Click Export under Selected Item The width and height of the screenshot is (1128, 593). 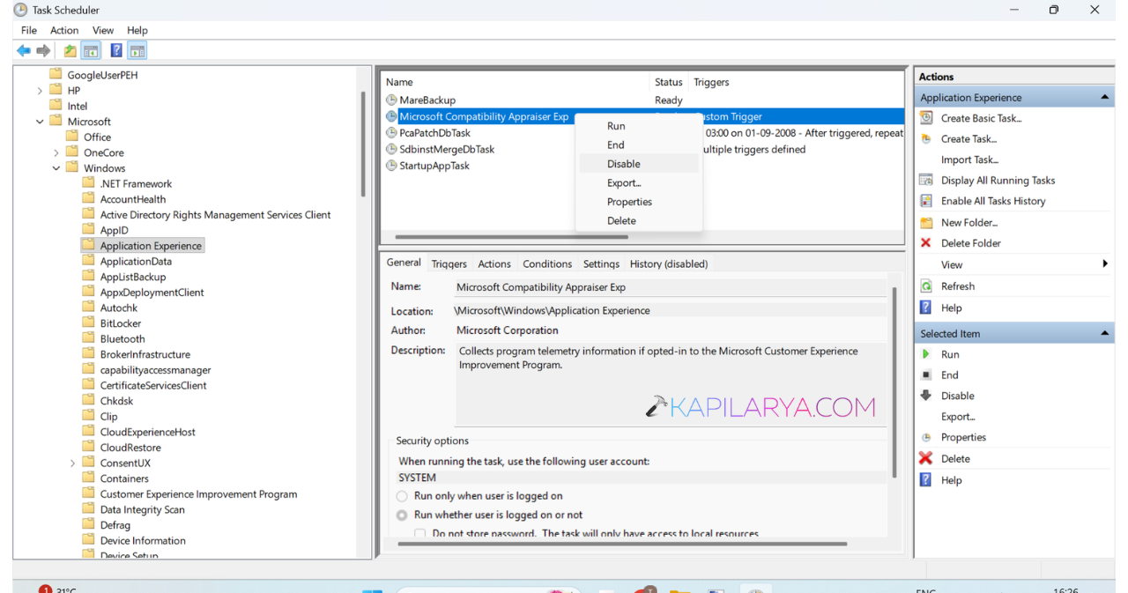click(x=958, y=417)
